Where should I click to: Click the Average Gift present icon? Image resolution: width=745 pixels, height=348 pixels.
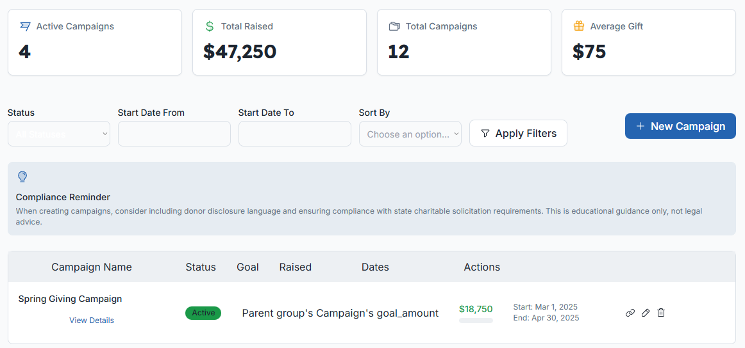pyautogui.click(x=579, y=26)
